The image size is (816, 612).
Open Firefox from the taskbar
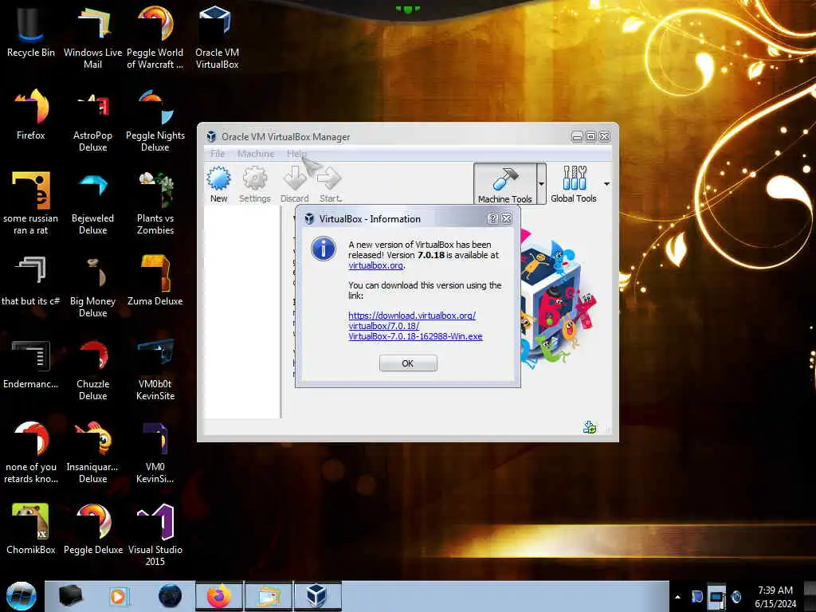point(219,596)
